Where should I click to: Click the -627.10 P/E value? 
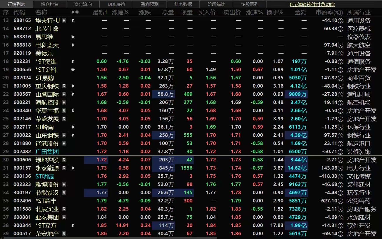[328, 201]
